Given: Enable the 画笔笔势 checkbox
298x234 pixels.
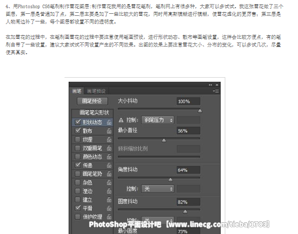Looking at the screenshot, I should (77, 174).
